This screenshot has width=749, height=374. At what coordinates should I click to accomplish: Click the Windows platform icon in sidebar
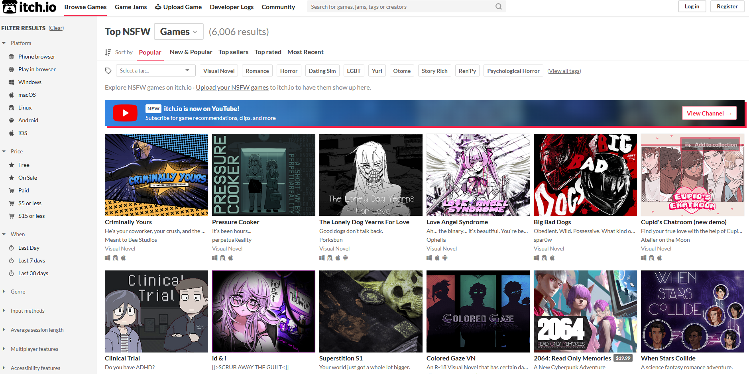coord(12,82)
